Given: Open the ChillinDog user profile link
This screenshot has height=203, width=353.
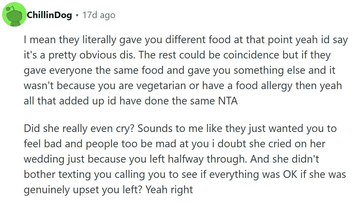Looking at the screenshot, I should pyautogui.click(x=49, y=15).
